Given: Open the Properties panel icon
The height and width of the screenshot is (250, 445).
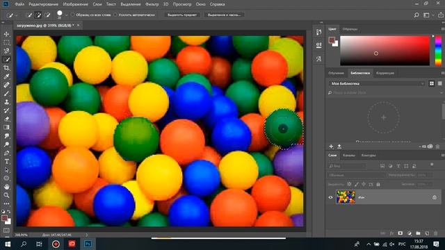Looking at the screenshot, I should click(x=318, y=45).
